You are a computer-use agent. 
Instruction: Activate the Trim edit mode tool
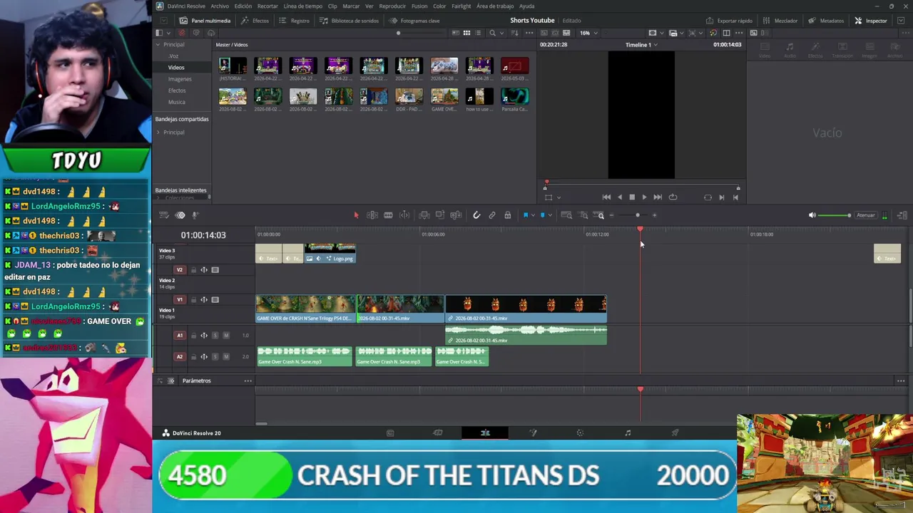tap(372, 215)
